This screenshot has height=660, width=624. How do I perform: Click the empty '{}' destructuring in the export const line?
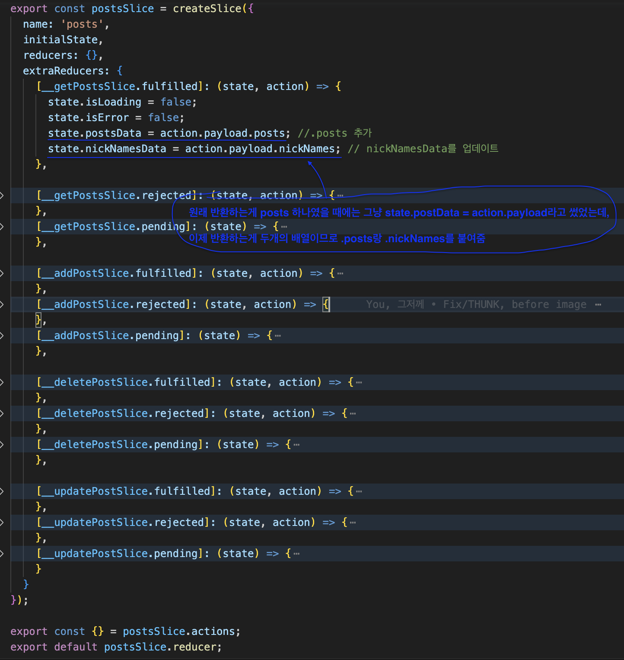[x=98, y=631]
